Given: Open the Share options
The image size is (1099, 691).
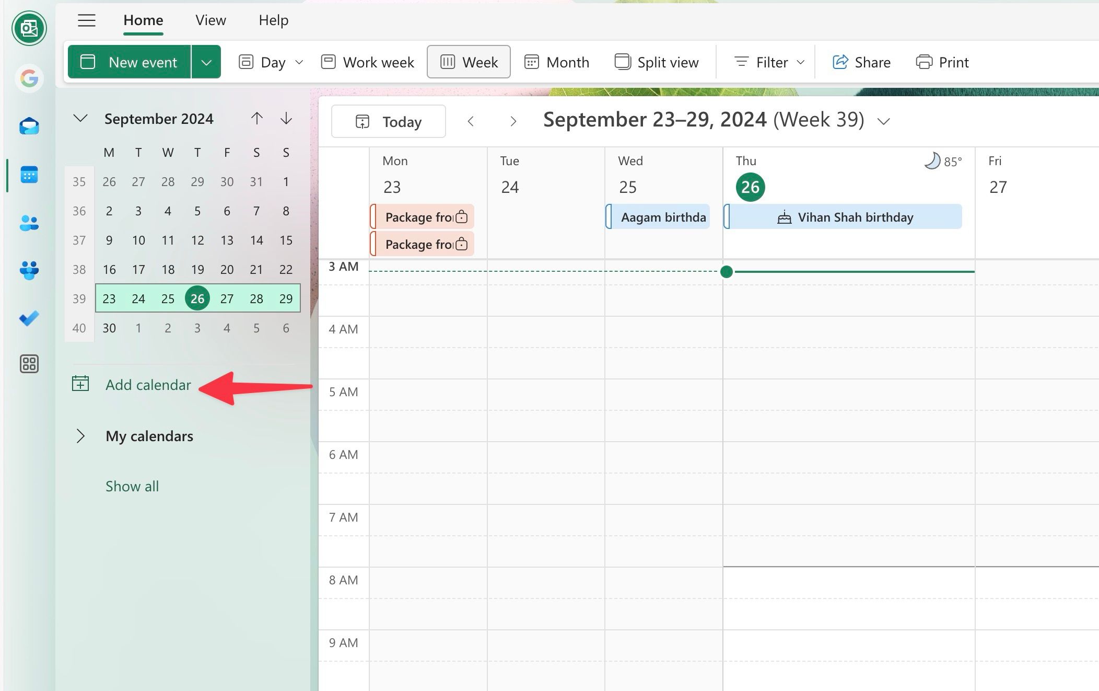Looking at the screenshot, I should (x=861, y=62).
